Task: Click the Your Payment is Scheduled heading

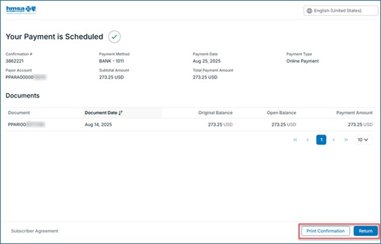Action: coord(54,37)
